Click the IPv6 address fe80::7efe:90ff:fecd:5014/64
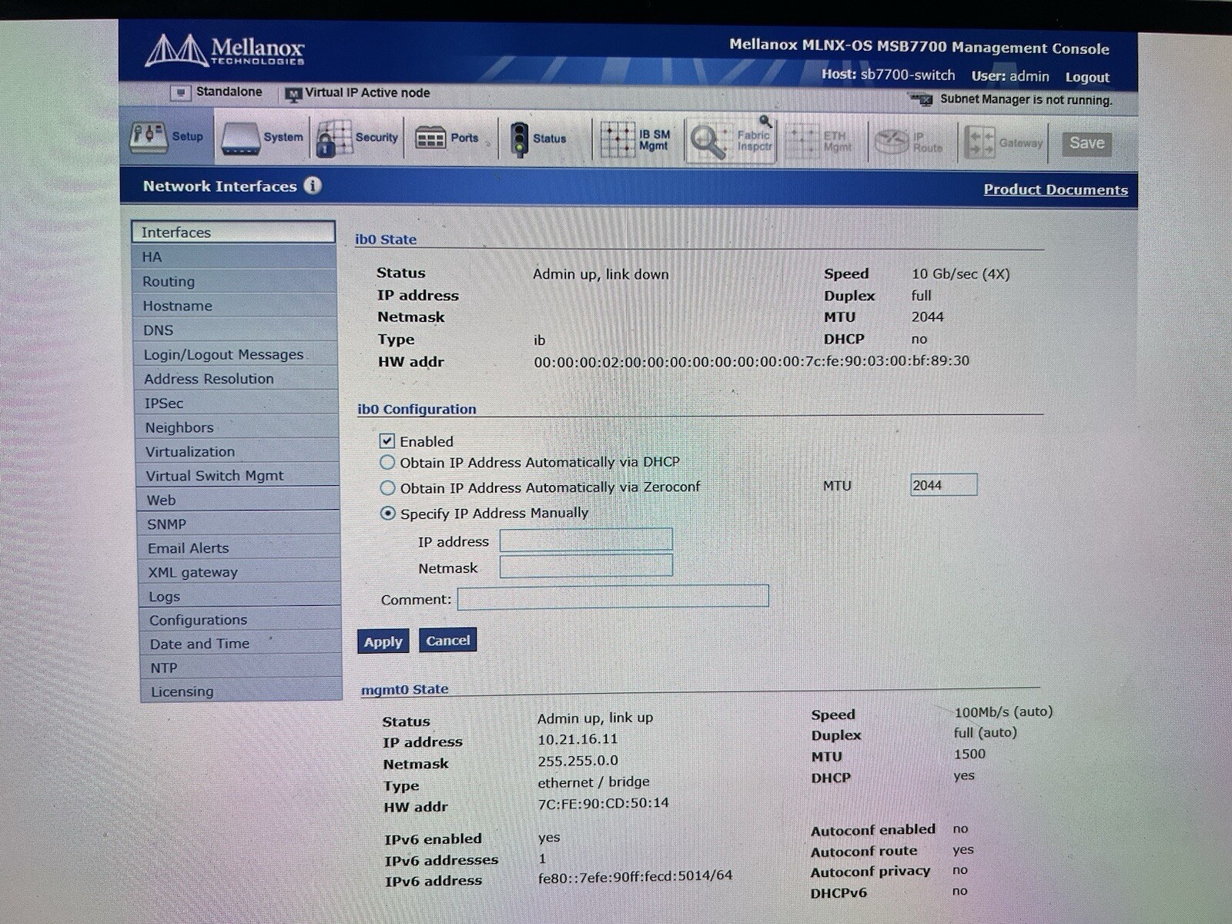The image size is (1232, 924). tap(635, 875)
